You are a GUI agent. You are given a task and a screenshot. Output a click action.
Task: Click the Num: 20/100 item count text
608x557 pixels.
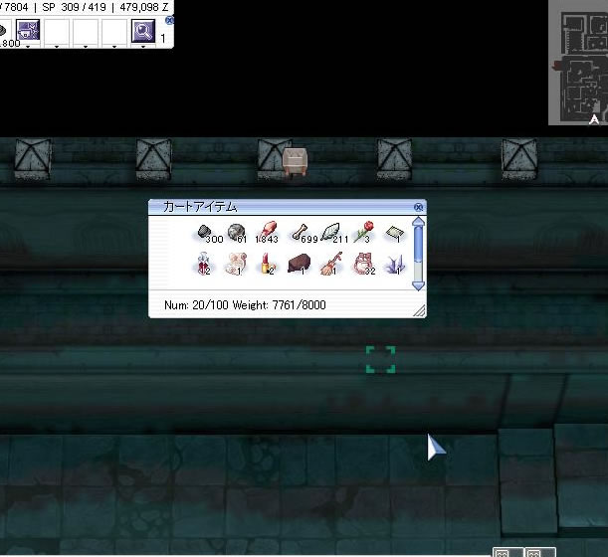coord(196,305)
